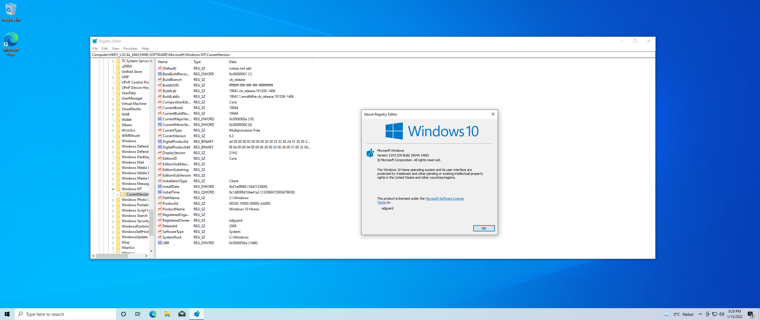Open File Explorer from the taskbar
This screenshot has width=760, height=320.
(x=167, y=314)
